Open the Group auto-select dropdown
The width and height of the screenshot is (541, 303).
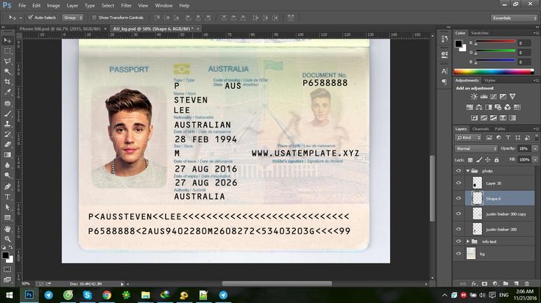(73, 18)
